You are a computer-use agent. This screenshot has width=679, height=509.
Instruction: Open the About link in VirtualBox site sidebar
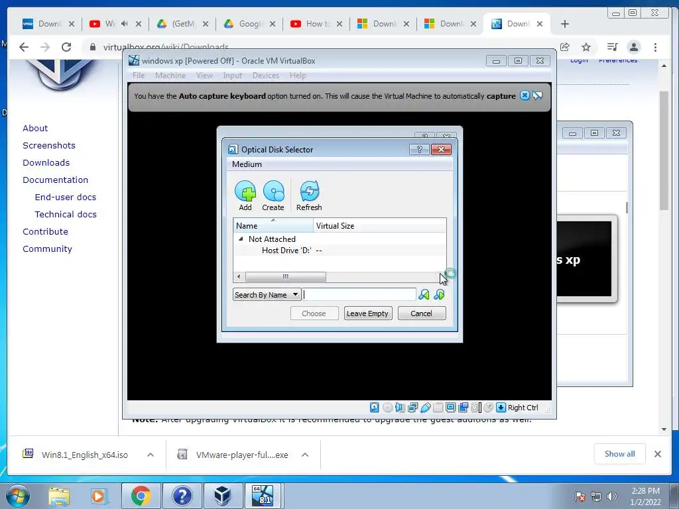35,128
